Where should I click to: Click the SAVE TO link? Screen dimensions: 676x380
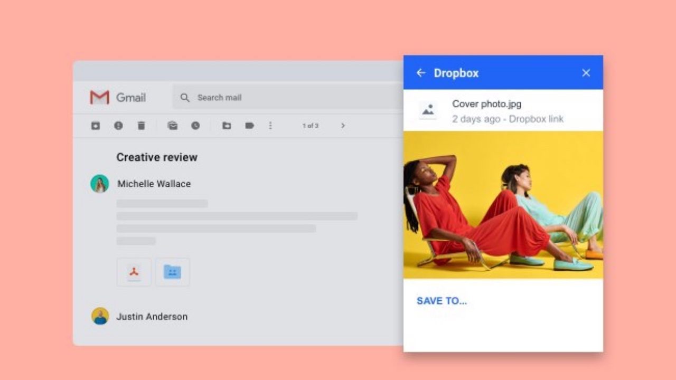(442, 301)
